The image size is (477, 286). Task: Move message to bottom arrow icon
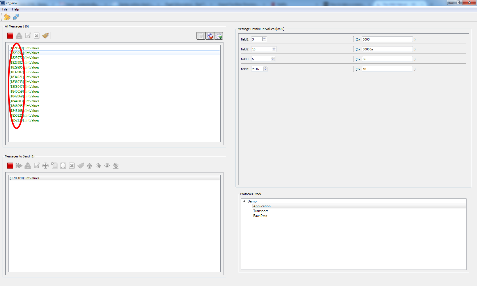116,166
